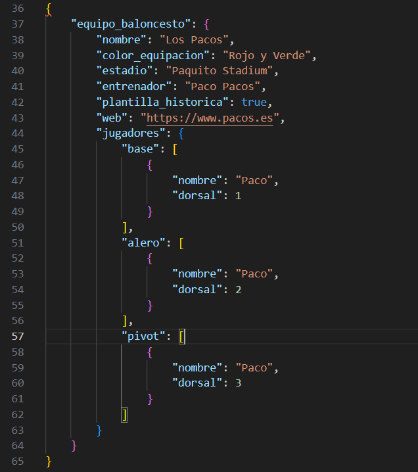
Task: Click the "Paco" value on line 53
Action: 254,274
